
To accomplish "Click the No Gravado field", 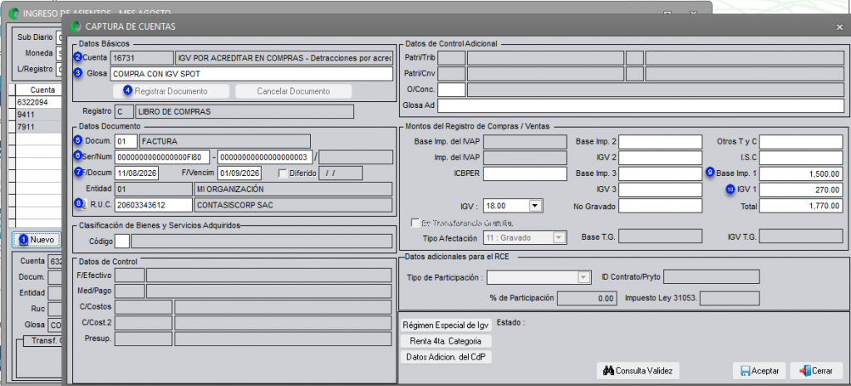I will [x=661, y=206].
